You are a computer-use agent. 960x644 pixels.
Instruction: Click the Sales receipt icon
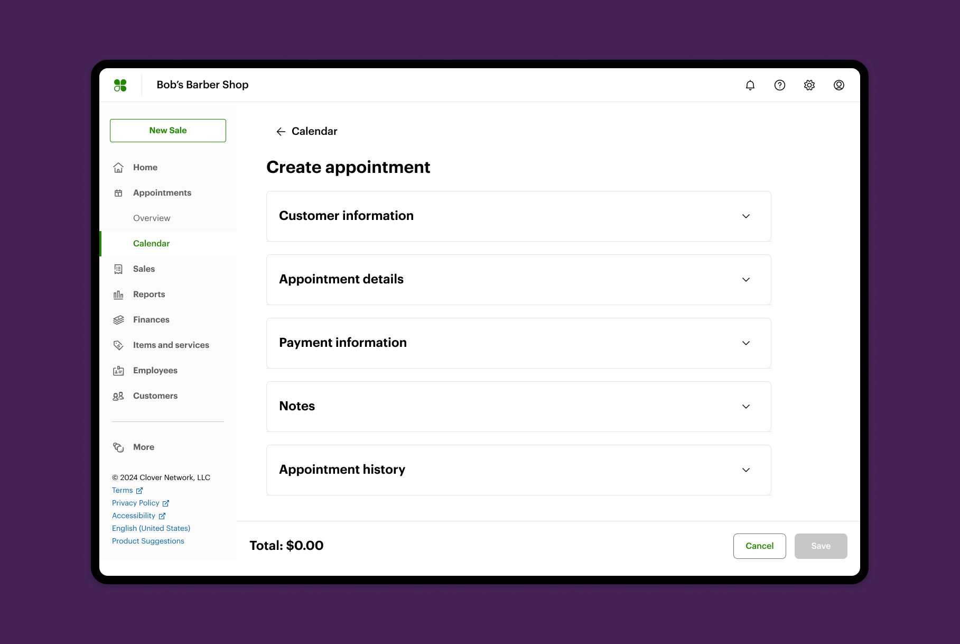click(118, 269)
